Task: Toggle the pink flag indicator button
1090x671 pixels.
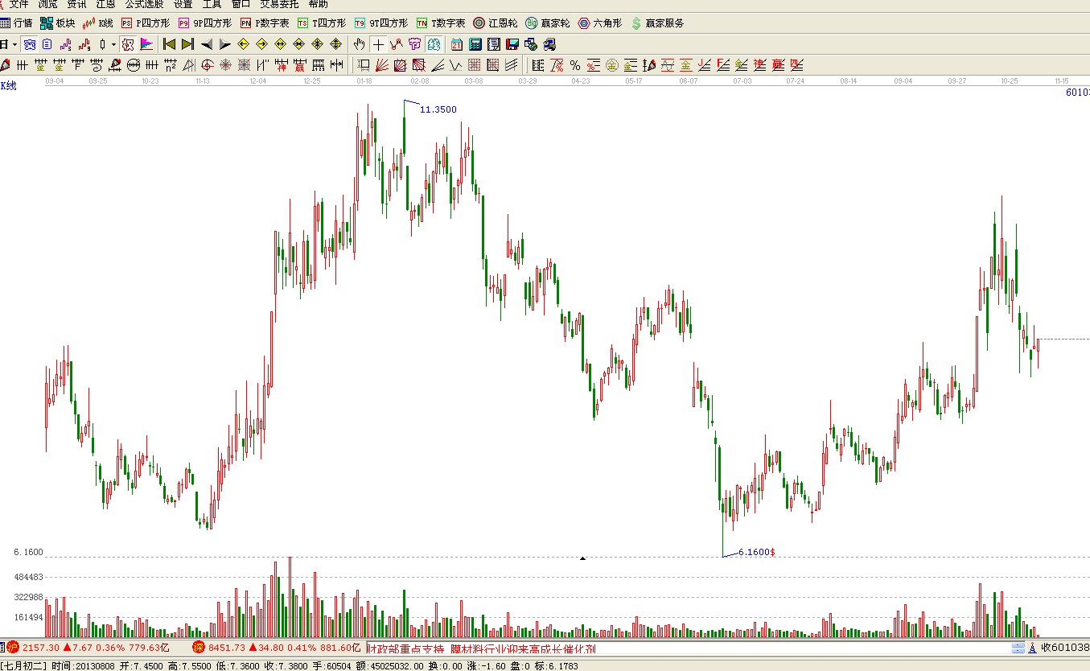Action: coord(146,43)
